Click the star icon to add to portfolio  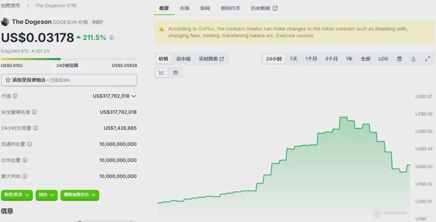point(8,80)
